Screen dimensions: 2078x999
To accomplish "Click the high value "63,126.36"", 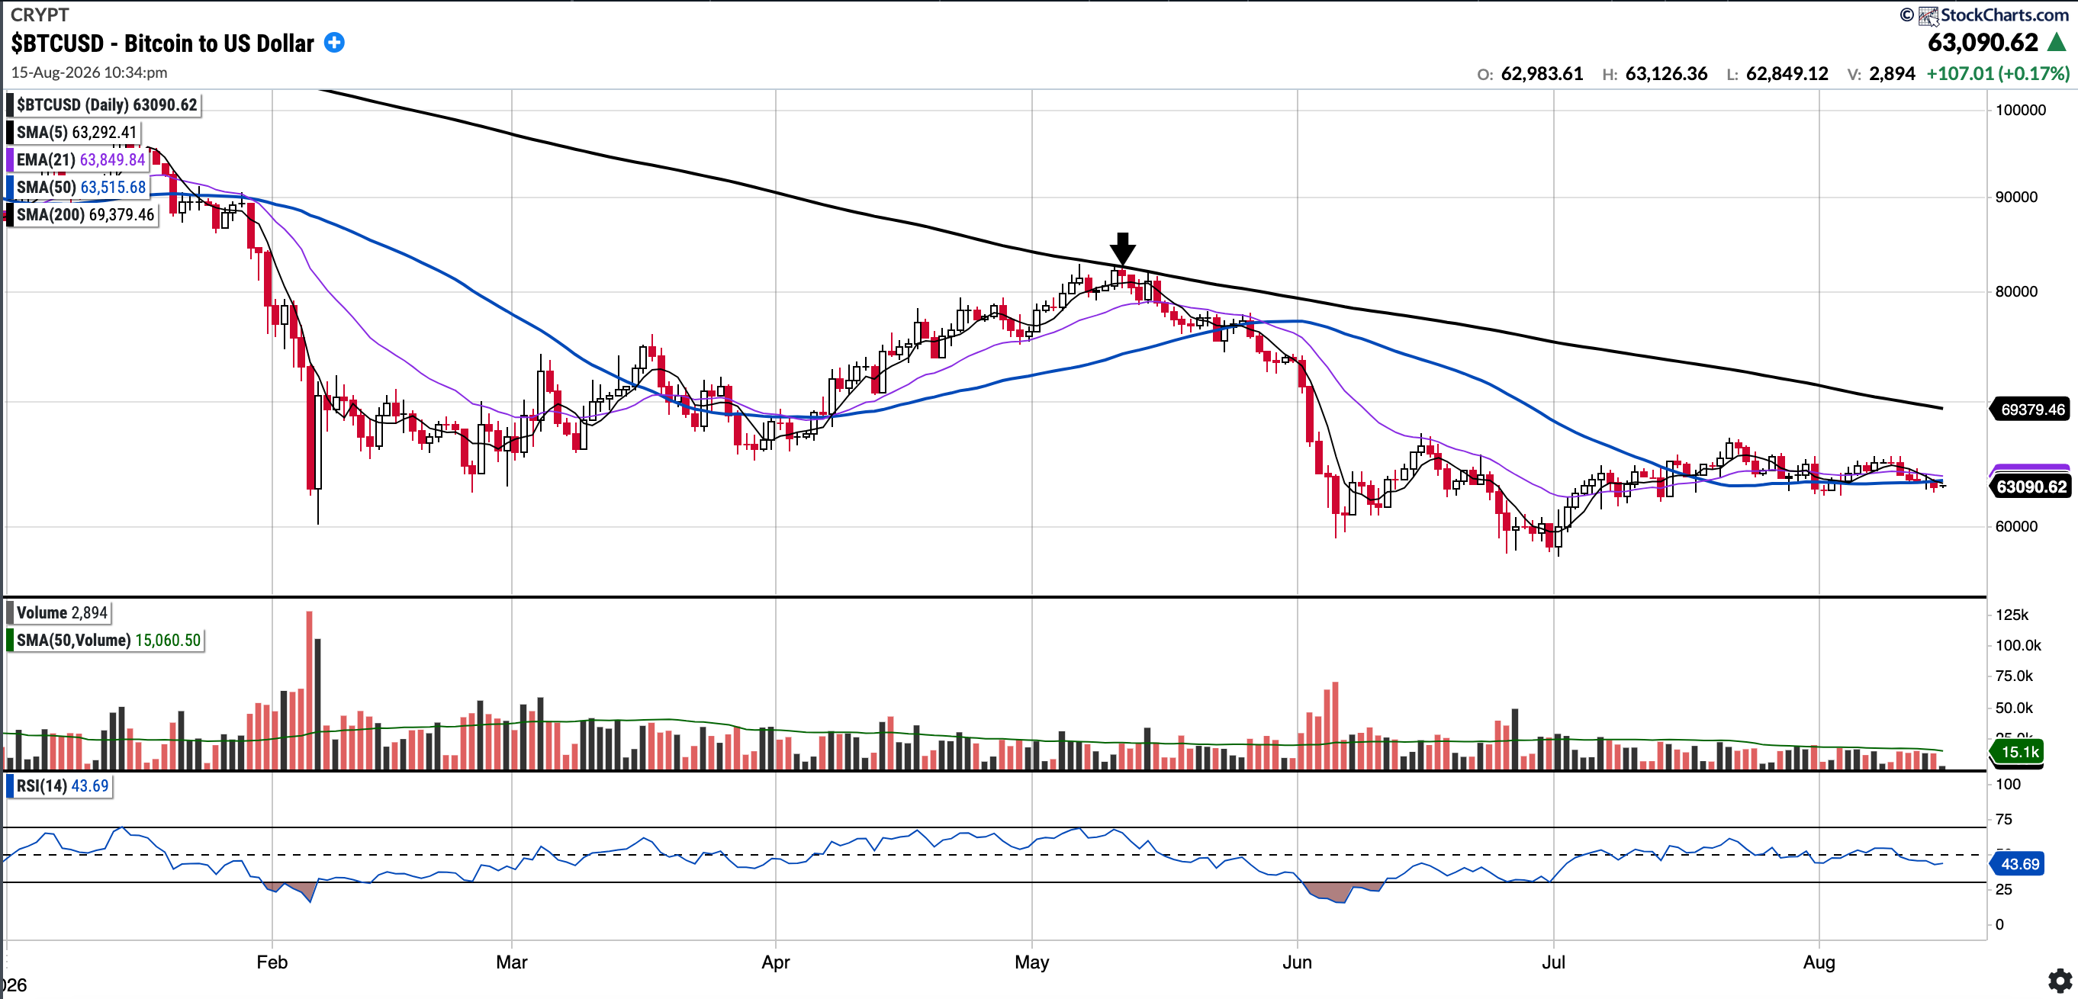I will 1666,73.
